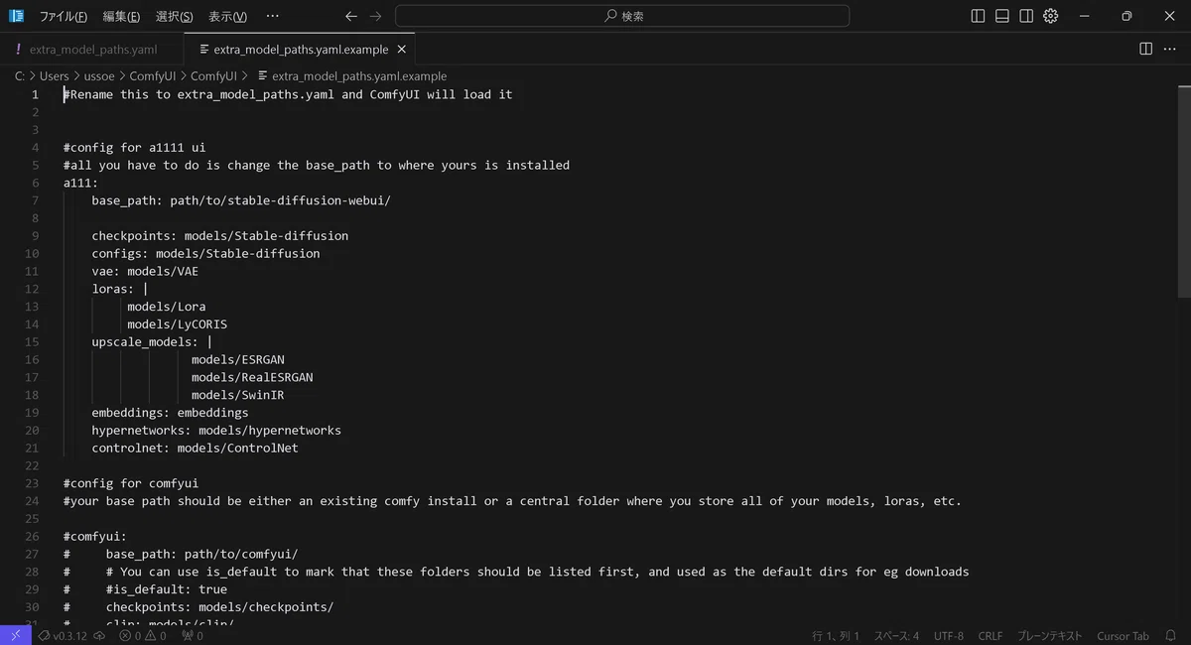This screenshot has width=1191, height=645.
Task: Click the 'models/RealESRGAN' line
Action: click(x=252, y=377)
